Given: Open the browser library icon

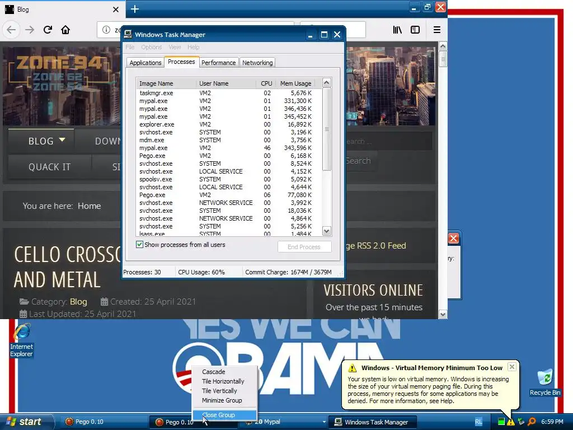Looking at the screenshot, I should [x=397, y=30].
